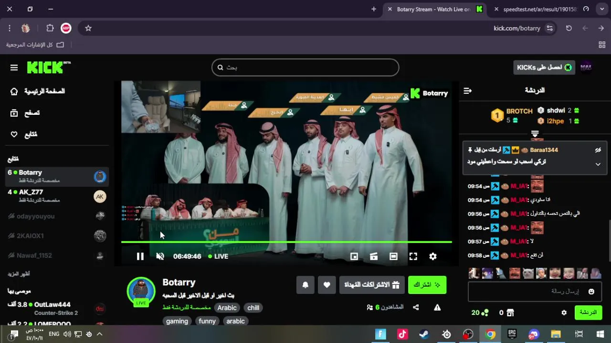Select first quick emote in emote row
The width and height of the screenshot is (611, 343).
[x=474, y=273]
